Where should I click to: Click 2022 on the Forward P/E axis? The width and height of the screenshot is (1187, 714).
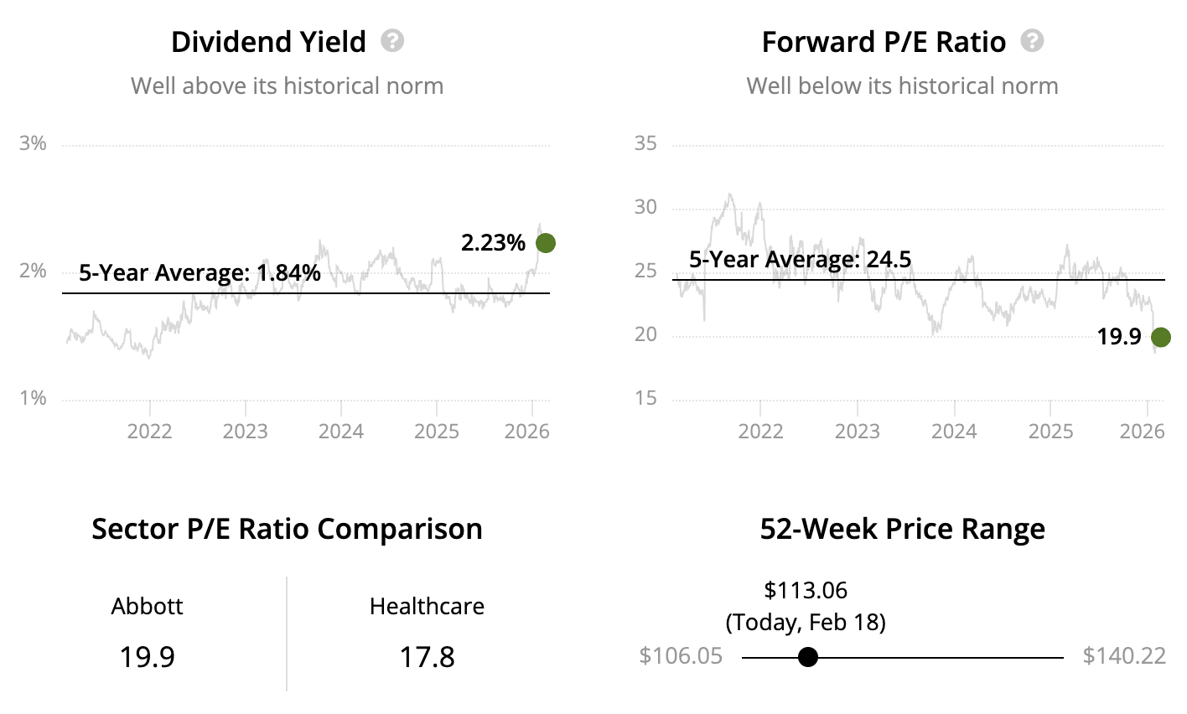(760, 432)
